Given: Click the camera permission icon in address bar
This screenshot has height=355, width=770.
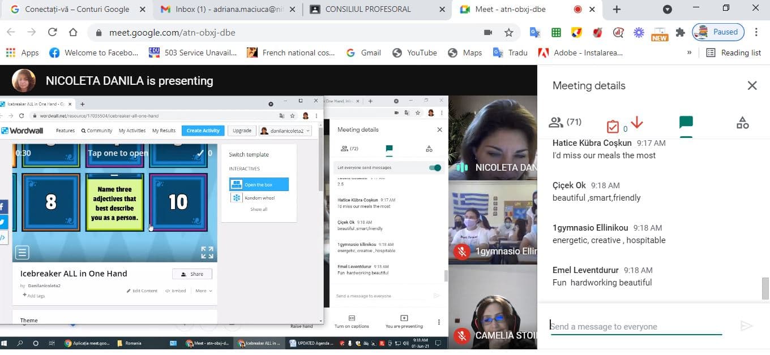Looking at the screenshot, I should point(488,33).
